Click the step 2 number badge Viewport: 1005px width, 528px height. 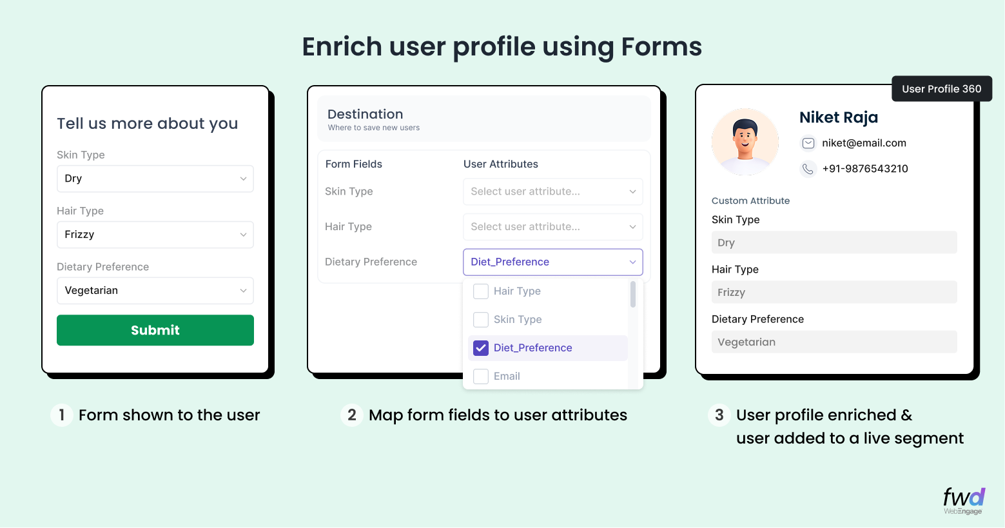point(351,415)
